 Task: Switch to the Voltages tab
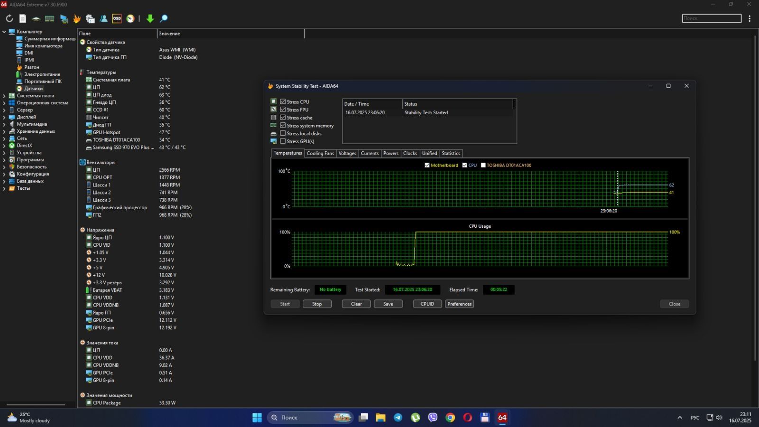pos(347,153)
